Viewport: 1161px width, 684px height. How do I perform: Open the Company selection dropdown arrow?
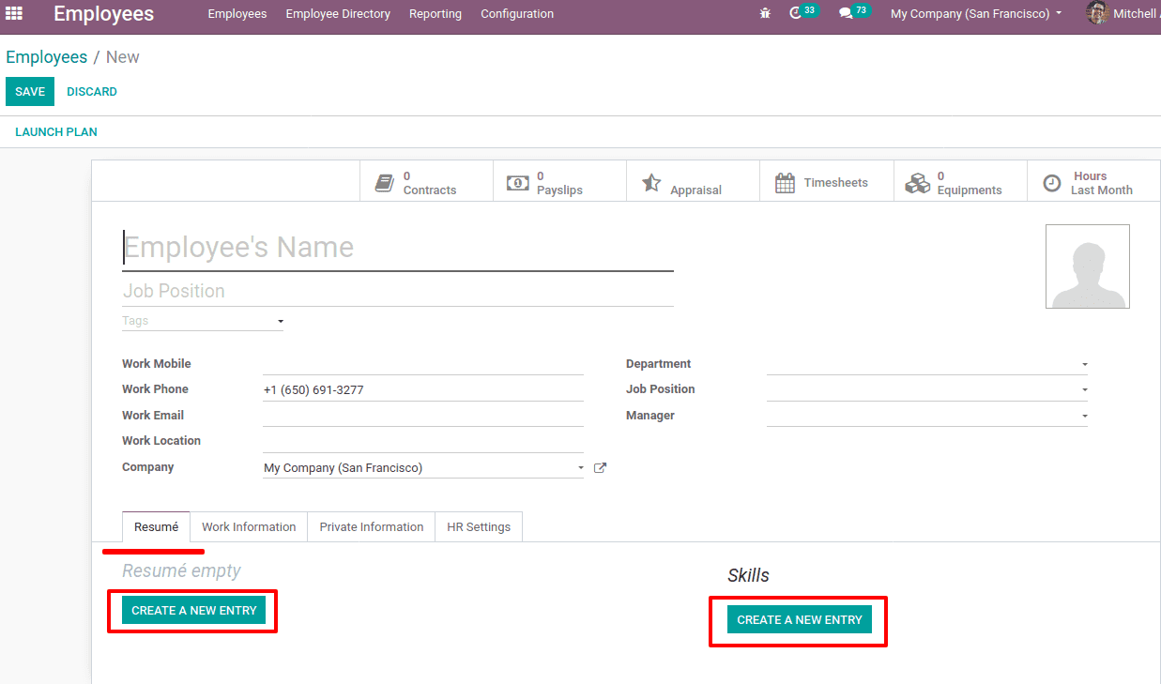coord(581,467)
